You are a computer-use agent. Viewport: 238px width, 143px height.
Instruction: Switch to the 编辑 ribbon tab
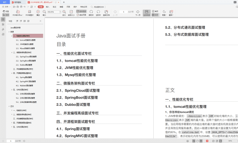coord(61,7)
